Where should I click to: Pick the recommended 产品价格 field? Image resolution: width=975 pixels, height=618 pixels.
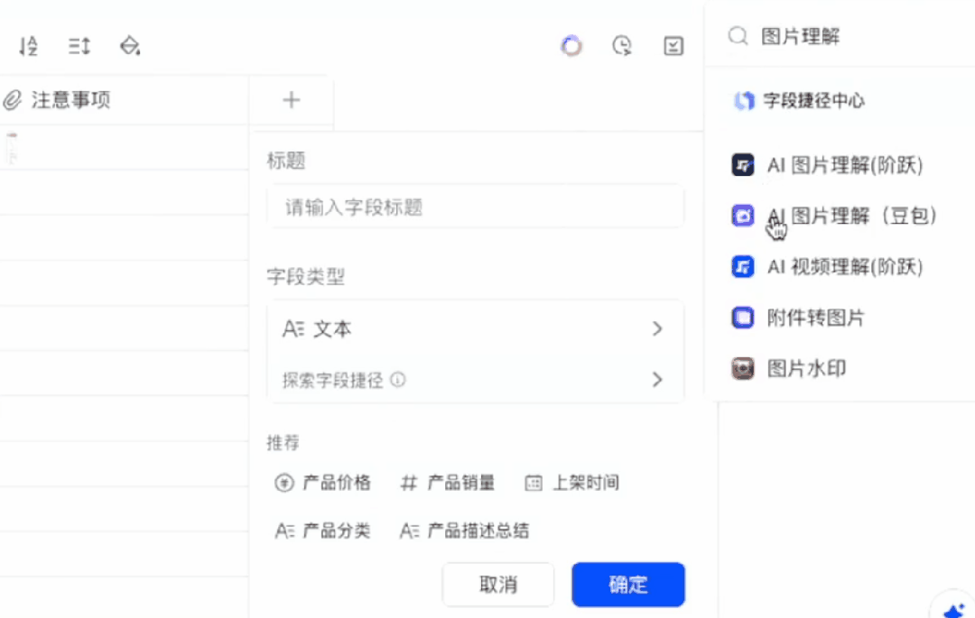[322, 483]
